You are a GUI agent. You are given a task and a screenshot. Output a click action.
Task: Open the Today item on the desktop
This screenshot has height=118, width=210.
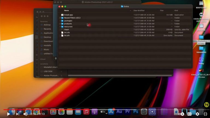coord(201,61)
